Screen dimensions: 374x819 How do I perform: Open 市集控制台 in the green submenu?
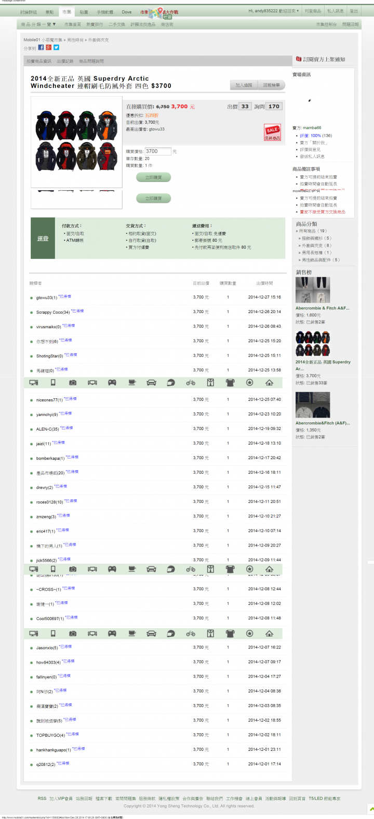click(326, 24)
